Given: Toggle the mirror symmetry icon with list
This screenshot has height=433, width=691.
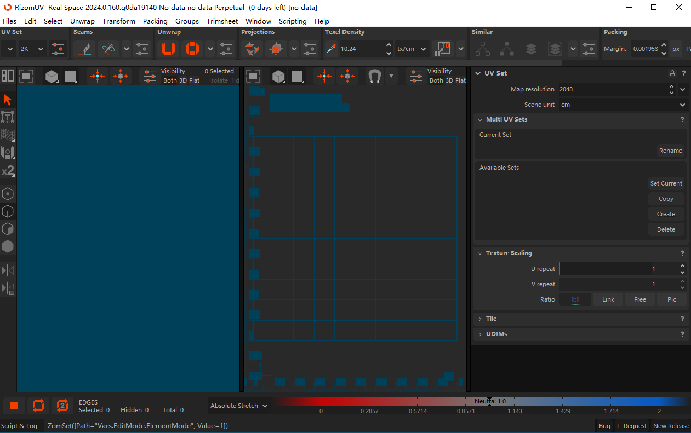Looking at the screenshot, I should 8,287.
